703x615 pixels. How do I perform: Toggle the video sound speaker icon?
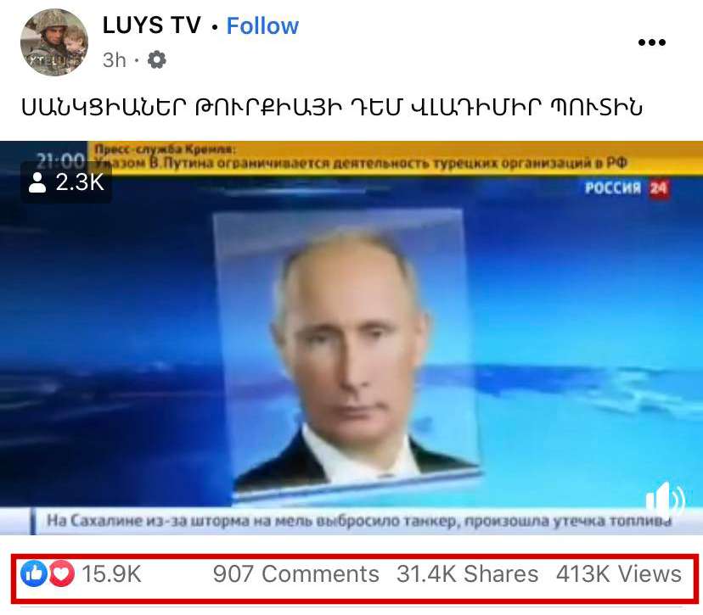pyautogui.click(x=666, y=500)
